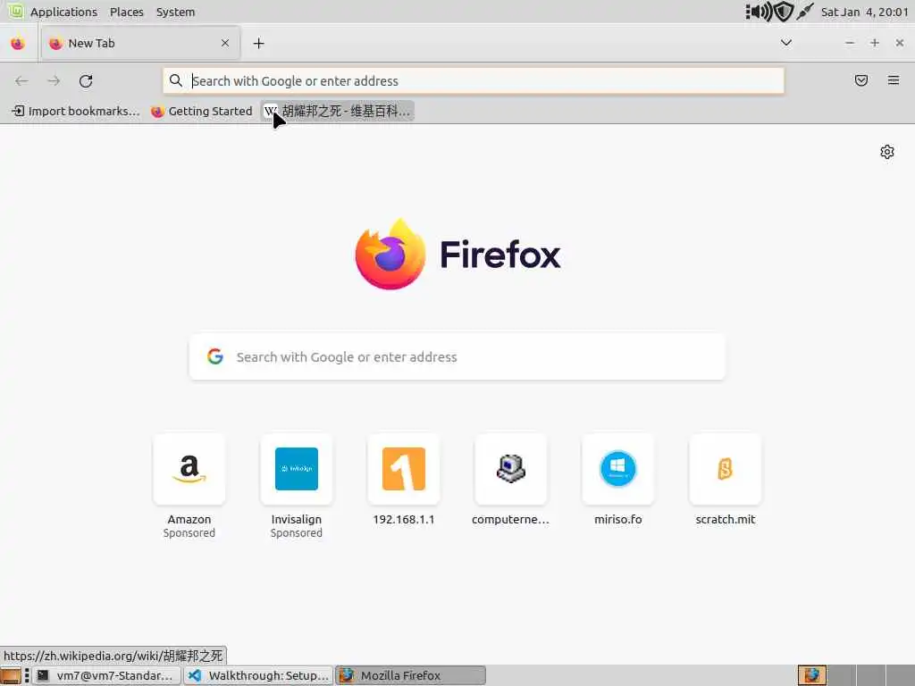Screen dimensions: 915x686
Task: Open new tab personalize gear settings
Action: (887, 152)
